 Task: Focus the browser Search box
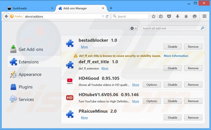(130, 16)
